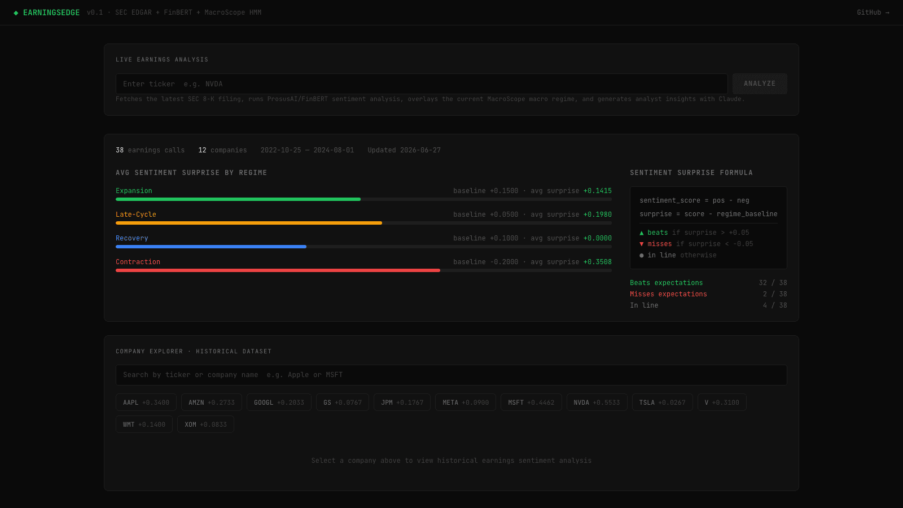Click the green up-triangle beats icon
This screenshot has height=508, width=903.
pyautogui.click(x=642, y=233)
